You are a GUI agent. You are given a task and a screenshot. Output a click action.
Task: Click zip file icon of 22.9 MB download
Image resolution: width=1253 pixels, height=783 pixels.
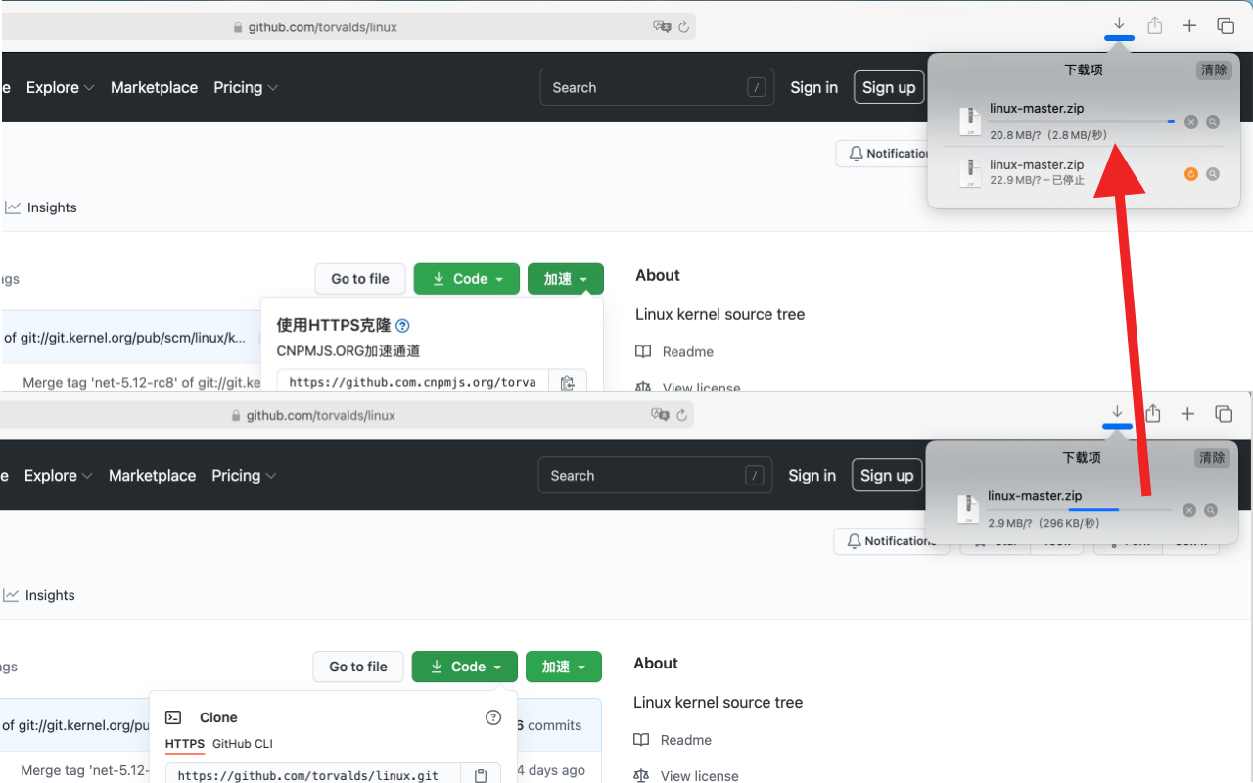pyautogui.click(x=970, y=173)
